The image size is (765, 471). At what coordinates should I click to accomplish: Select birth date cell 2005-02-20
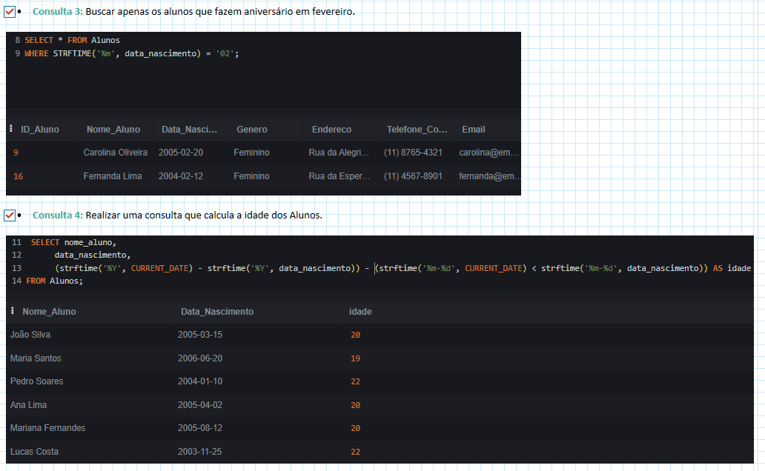[x=181, y=153]
